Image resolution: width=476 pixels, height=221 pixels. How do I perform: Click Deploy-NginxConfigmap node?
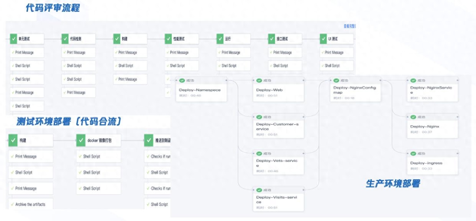(x=355, y=89)
